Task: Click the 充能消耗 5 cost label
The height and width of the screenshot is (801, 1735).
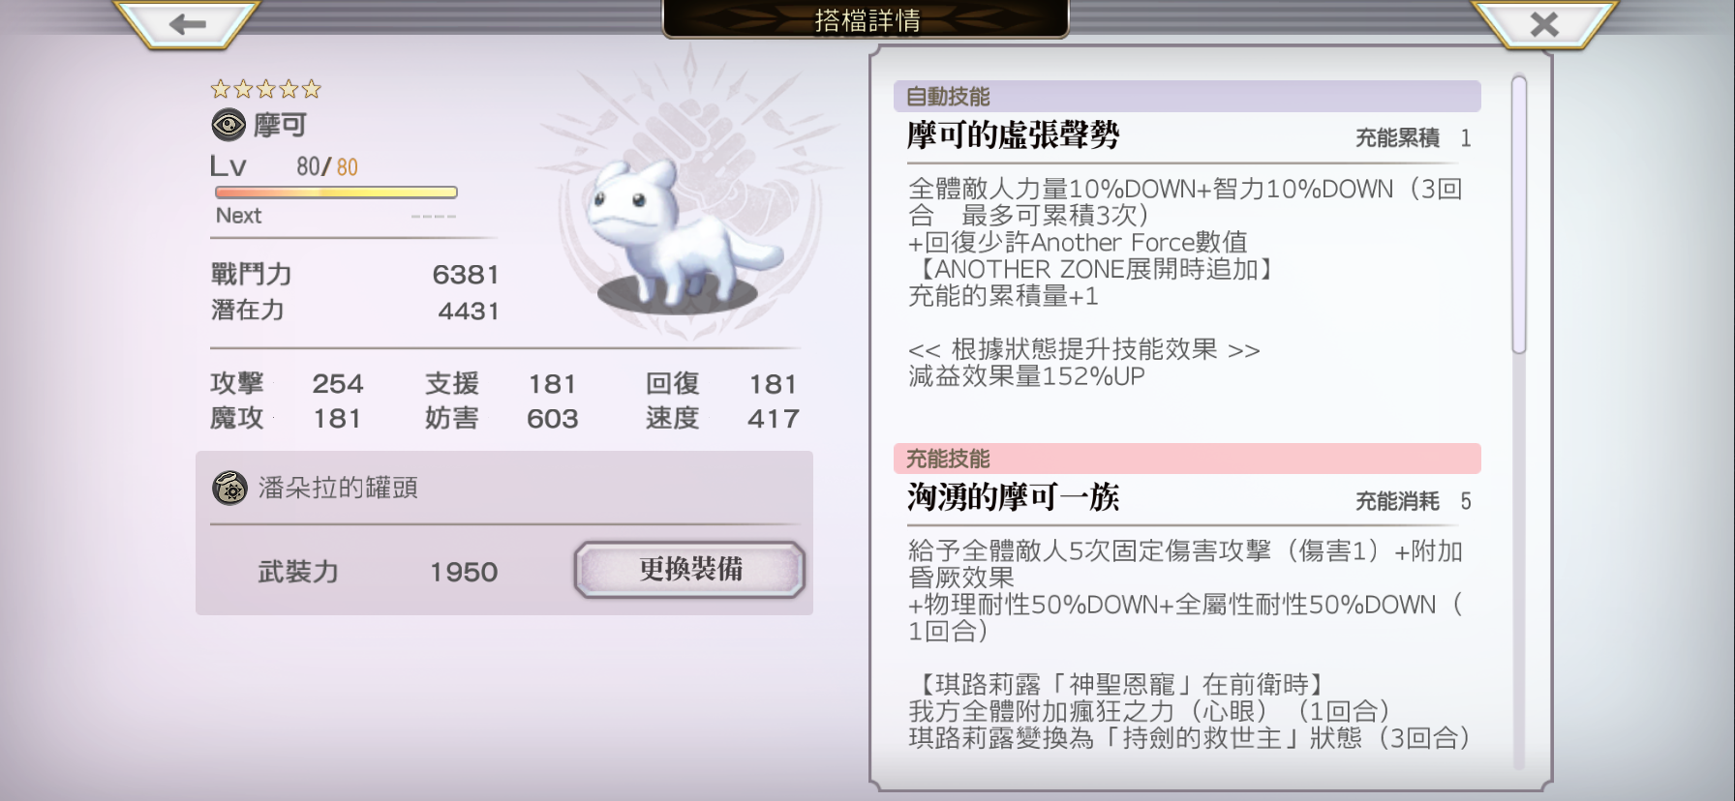Action: 1413,501
